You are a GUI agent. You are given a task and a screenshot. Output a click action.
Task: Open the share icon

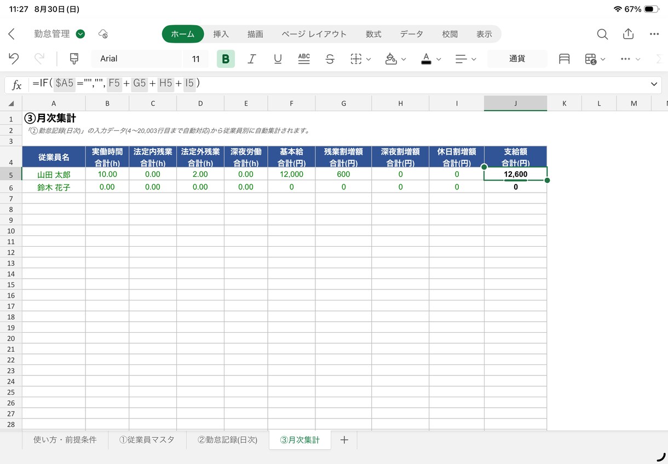(x=628, y=34)
